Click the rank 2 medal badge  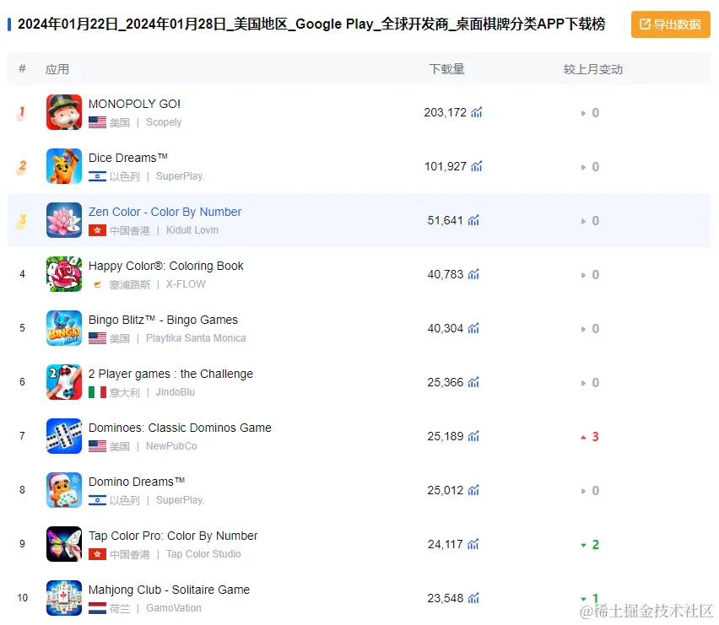click(x=22, y=167)
